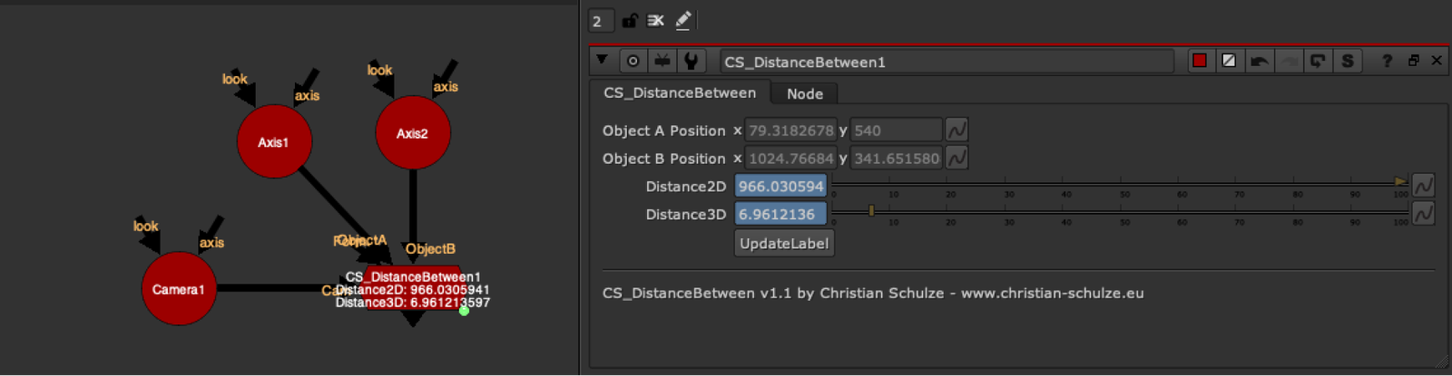
Task: Open the red node color swatch
Action: pyautogui.click(x=1200, y=61)
